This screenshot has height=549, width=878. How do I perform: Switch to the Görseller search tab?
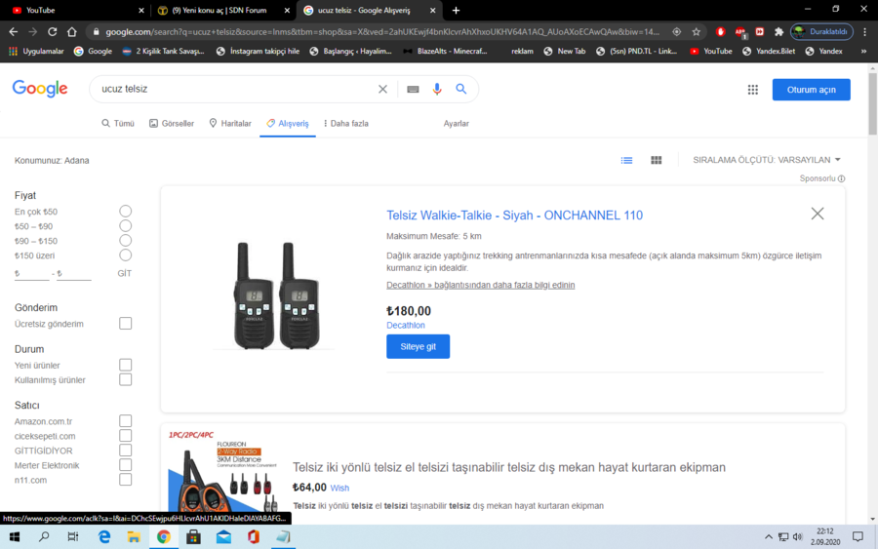(172, 123)
